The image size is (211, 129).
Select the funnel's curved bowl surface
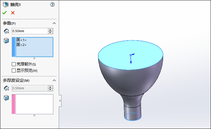(131, 82)
